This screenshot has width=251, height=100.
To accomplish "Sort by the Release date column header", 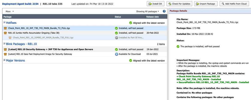I will (156, 17).
